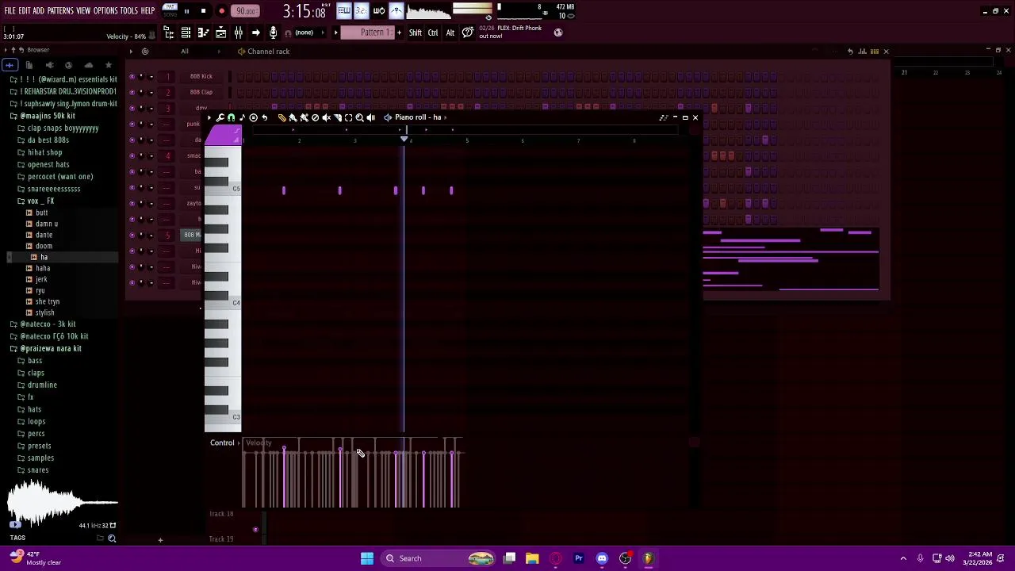Screen dimensions: 1015x571
Task: Click the globe online news icon
Action: 558,33
